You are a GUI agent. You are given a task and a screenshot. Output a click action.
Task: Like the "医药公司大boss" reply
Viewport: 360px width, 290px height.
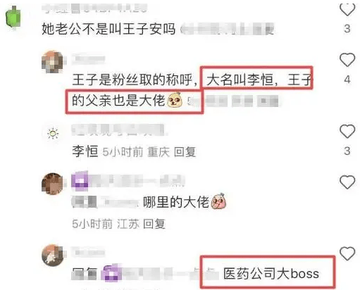(347, 253)
